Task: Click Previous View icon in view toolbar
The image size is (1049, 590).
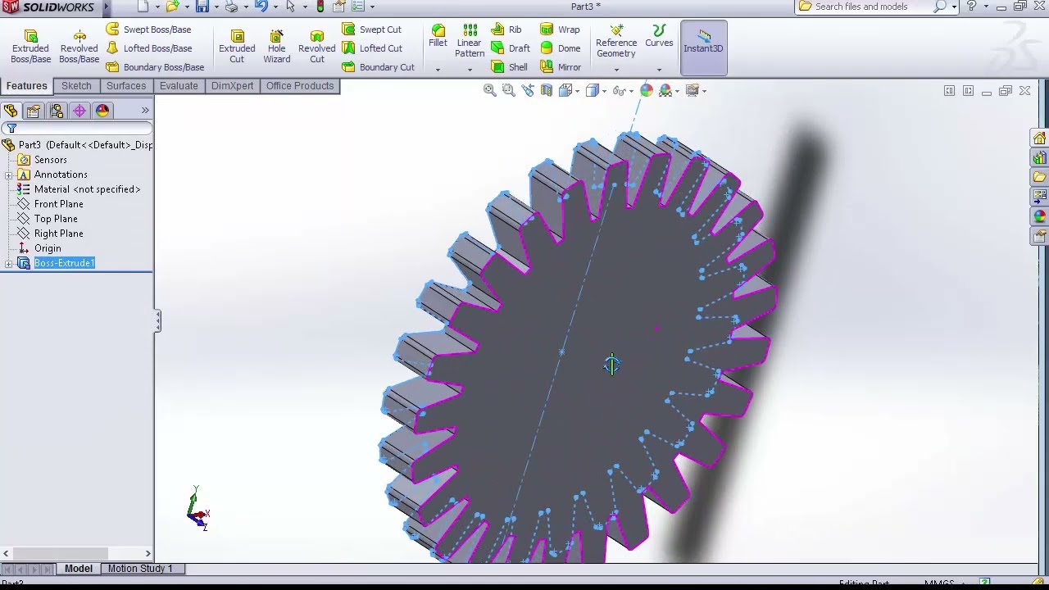Action: (x=527, y=91)
